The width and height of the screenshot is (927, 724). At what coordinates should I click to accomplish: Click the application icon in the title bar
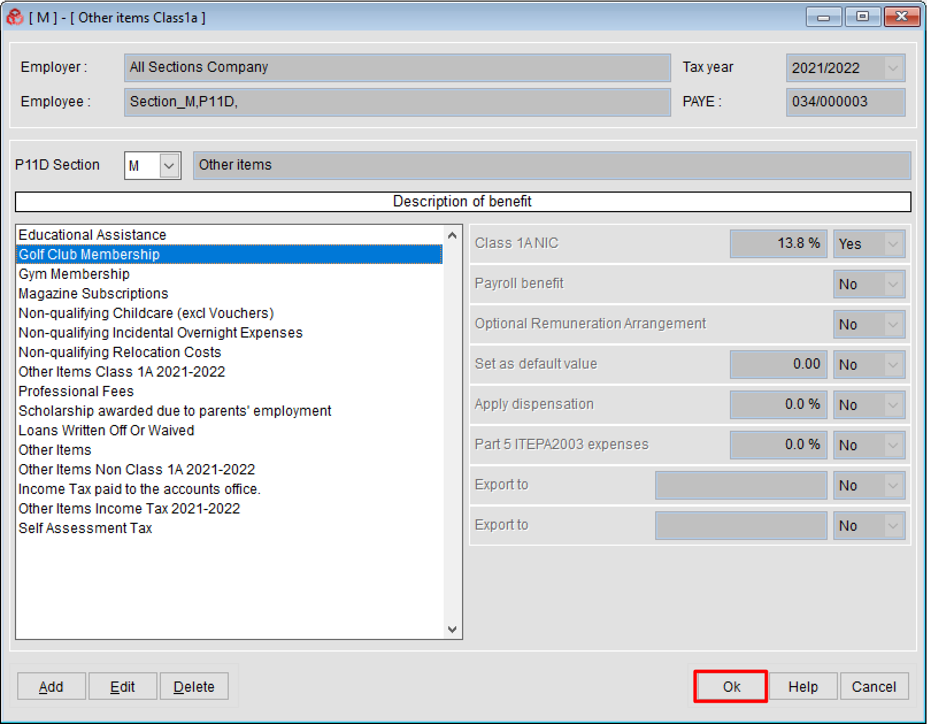pos(14,17)
